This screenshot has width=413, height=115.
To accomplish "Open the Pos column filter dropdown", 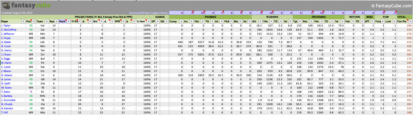I will coord(34,21).
